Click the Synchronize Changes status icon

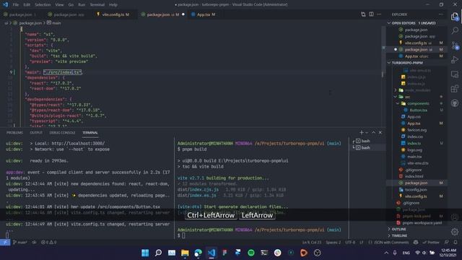34,243
